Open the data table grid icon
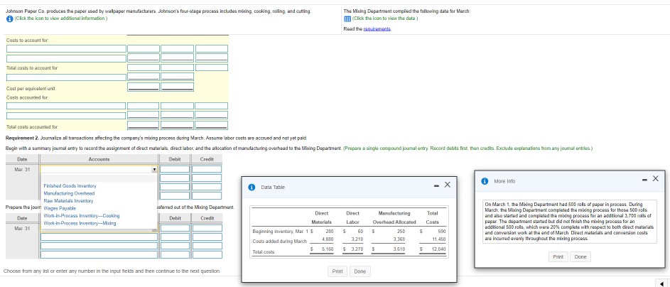The image size is (670, 287). click(x=347, y=18)
